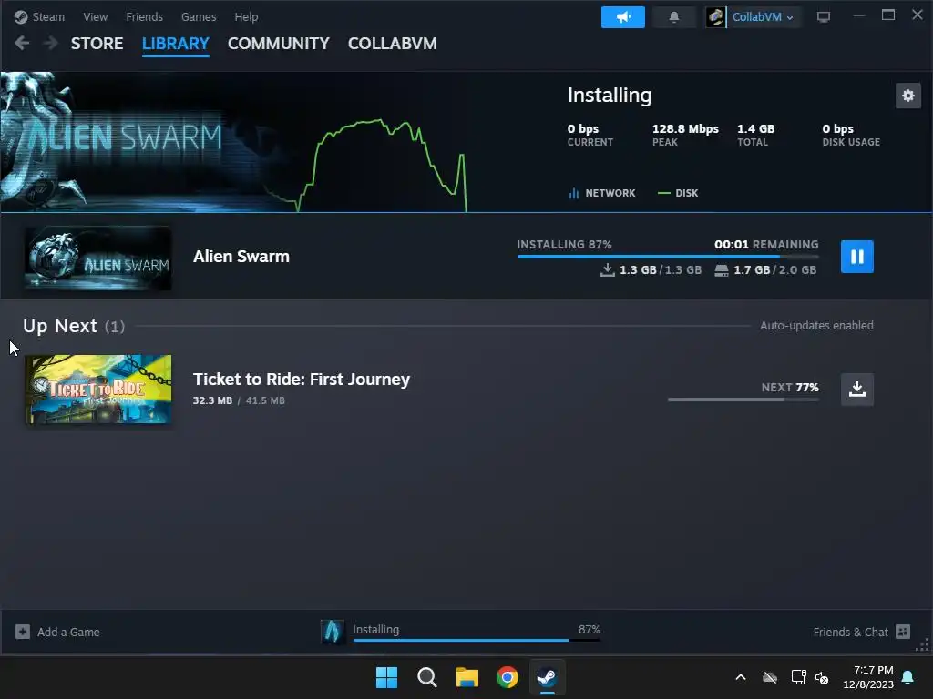Open Friends & Chat
Viewport: 933px width, 699px height.
click(x=862, y=632)
